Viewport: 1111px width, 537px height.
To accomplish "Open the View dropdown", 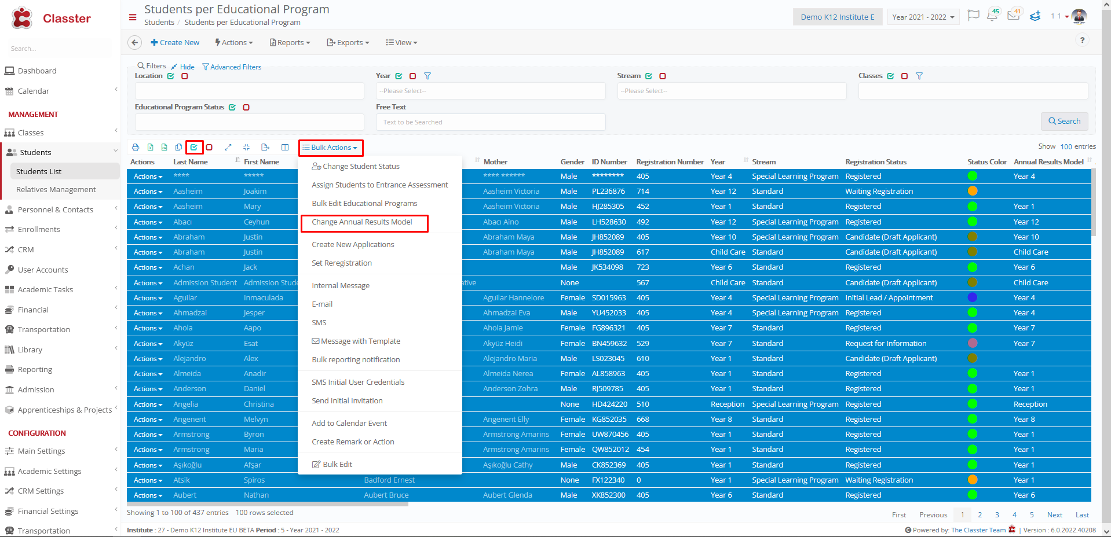I will [x=401, y=42].
